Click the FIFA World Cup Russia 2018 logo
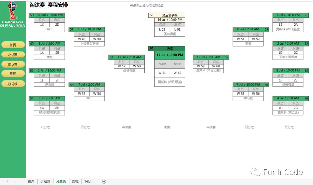The height and width of the screenshot is (185, 313). [12, 14]
